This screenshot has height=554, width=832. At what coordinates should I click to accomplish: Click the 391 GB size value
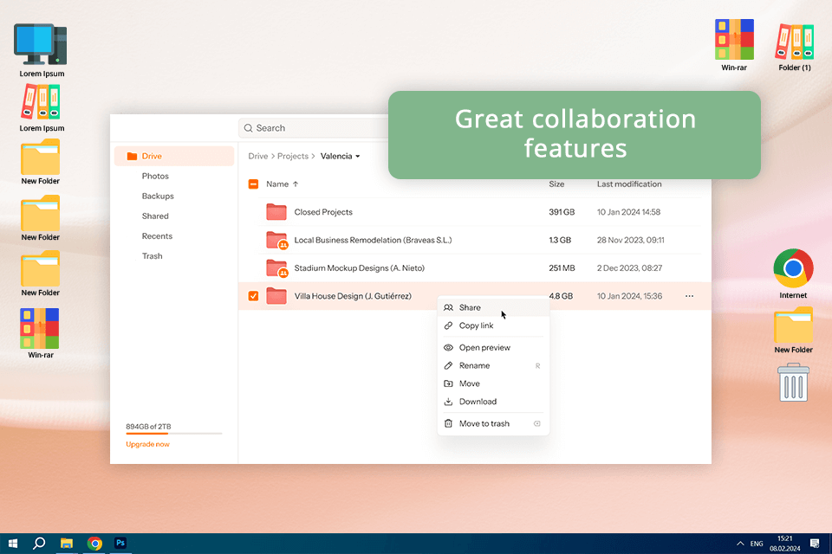click(562, 212)
